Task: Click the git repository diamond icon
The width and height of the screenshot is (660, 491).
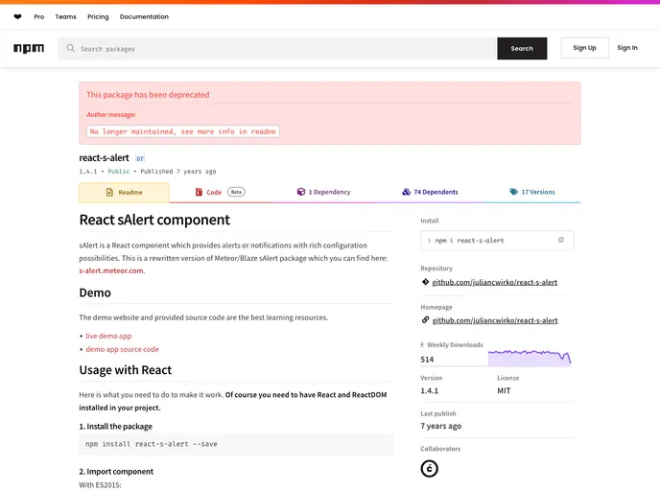Action: tap(425, 282)
